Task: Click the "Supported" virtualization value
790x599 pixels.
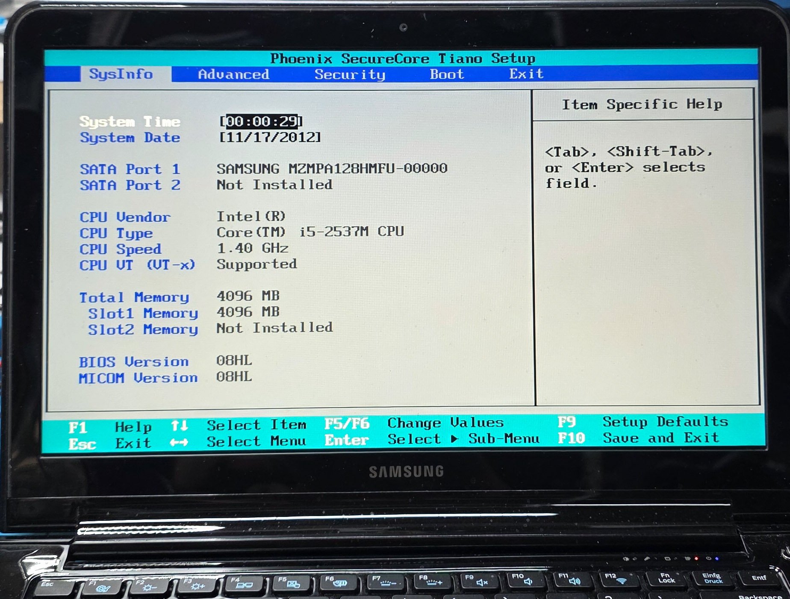Action: click(x=256, y=264)
